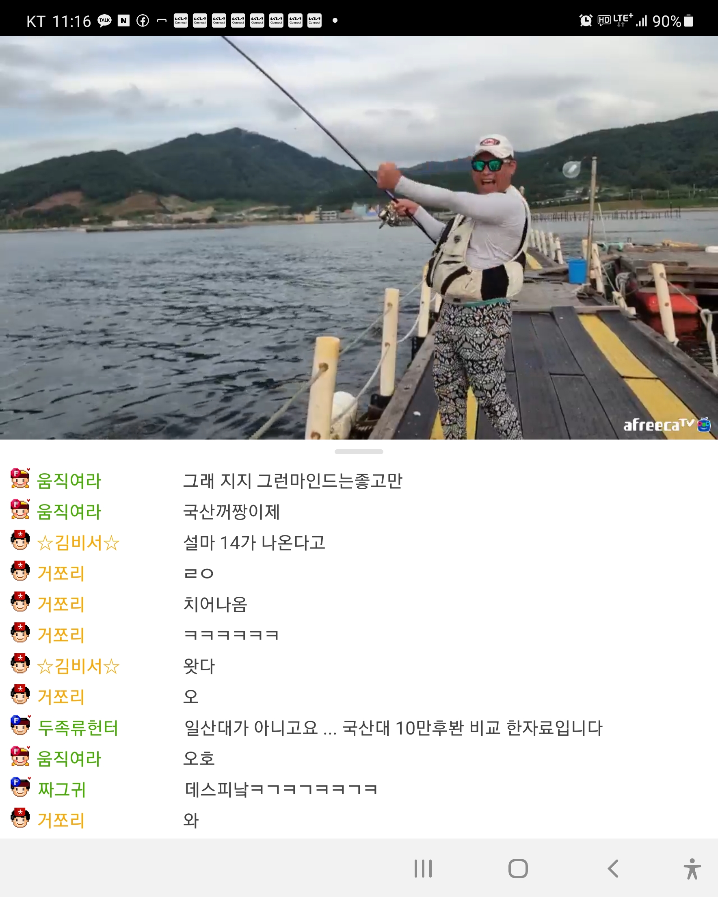The image size is (718, 897).
Task: Open profile of user 짜그귀
Action: click(62, 790)
